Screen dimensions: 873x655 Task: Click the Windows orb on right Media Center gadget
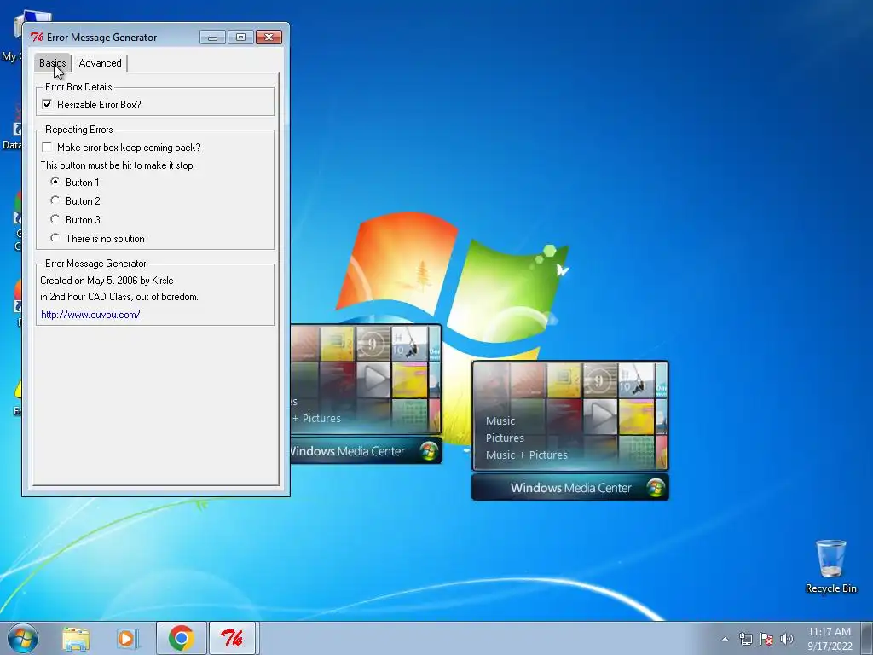(656, 487)
